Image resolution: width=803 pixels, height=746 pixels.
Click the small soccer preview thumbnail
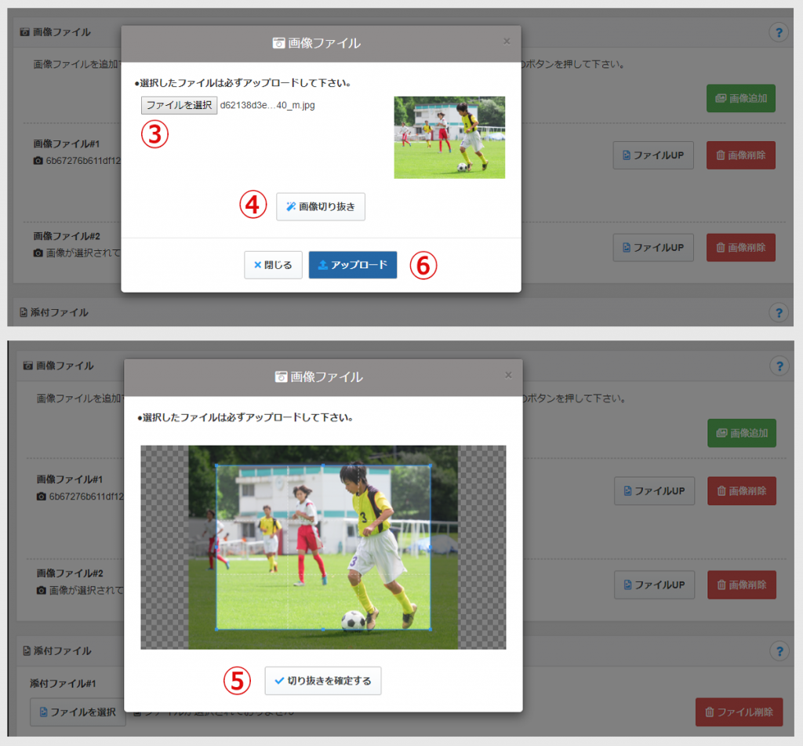[x=449, y=137]
